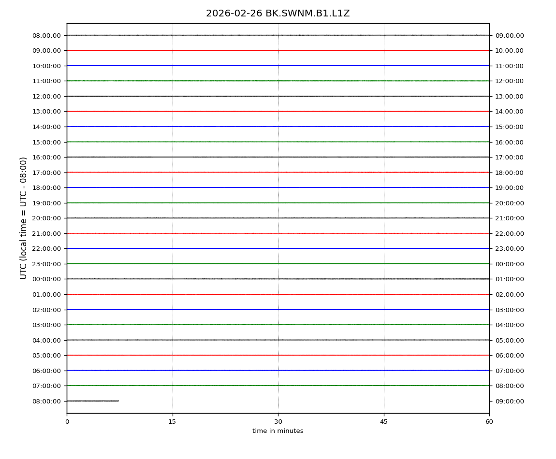Screen dimensions: 556x459
Task: Click the vertical UTC local time axis label
Action: pos(24,218)
